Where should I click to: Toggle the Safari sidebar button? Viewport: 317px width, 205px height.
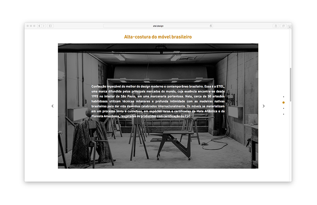[50, 26]
